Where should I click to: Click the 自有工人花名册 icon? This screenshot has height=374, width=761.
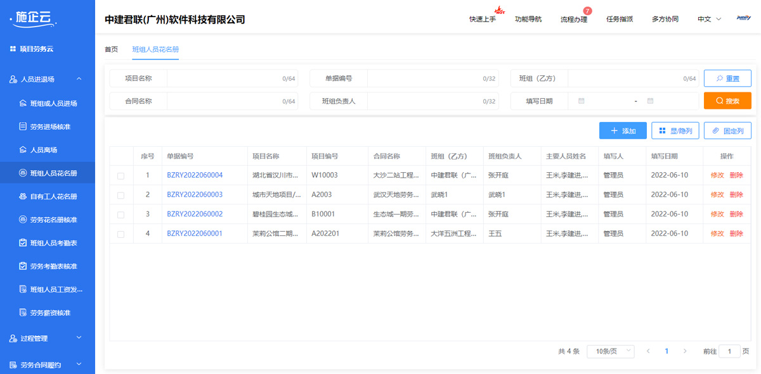(x=23, y=197)
